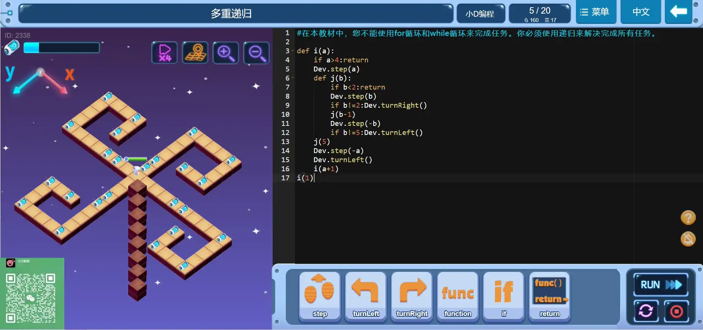Reset the level with the refresh icon
This screenshot has height=330, width=703.
tap(646, 311)
